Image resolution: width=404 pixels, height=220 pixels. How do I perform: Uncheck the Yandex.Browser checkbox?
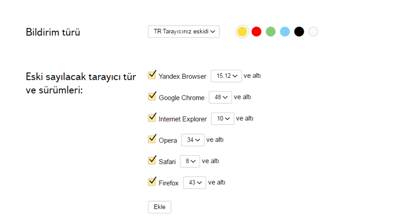click(x=152, y=76)
